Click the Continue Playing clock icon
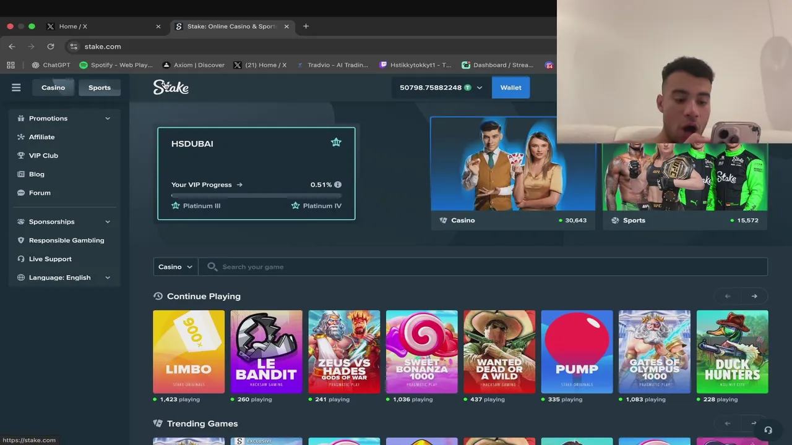792x445 pixels. [158, 296]
